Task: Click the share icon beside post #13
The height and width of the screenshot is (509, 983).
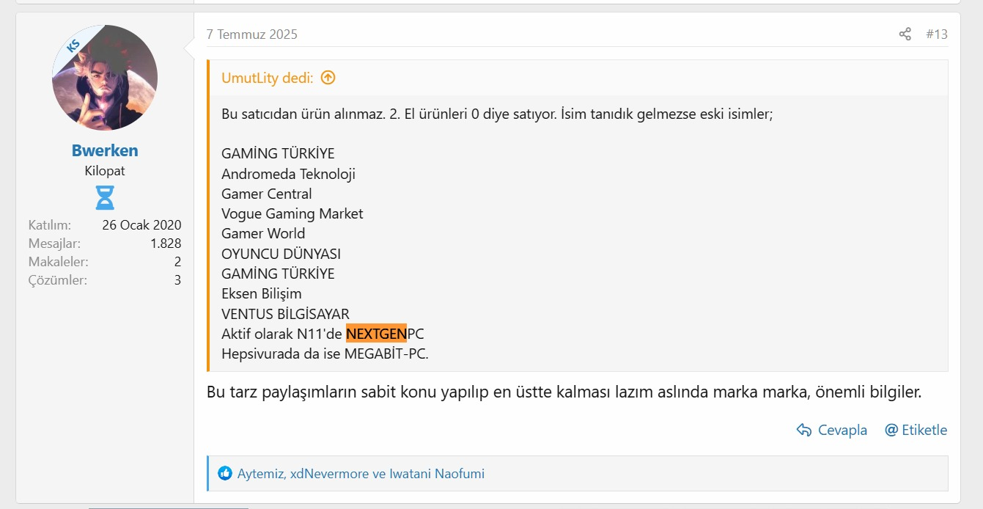Action: click(905, 34)
